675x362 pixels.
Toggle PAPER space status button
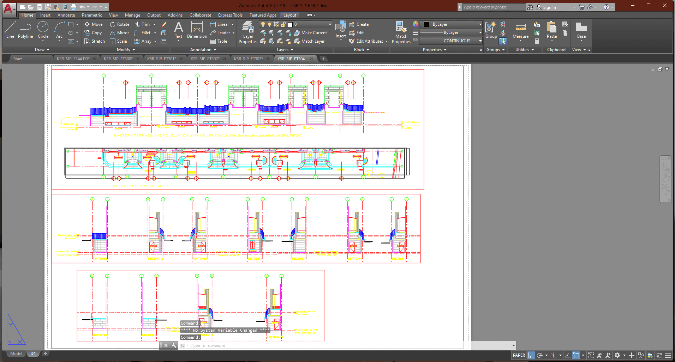[519, 355]
